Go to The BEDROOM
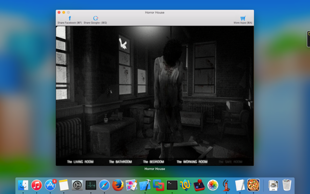Screen dimensions: 310x194 point(153,162)
